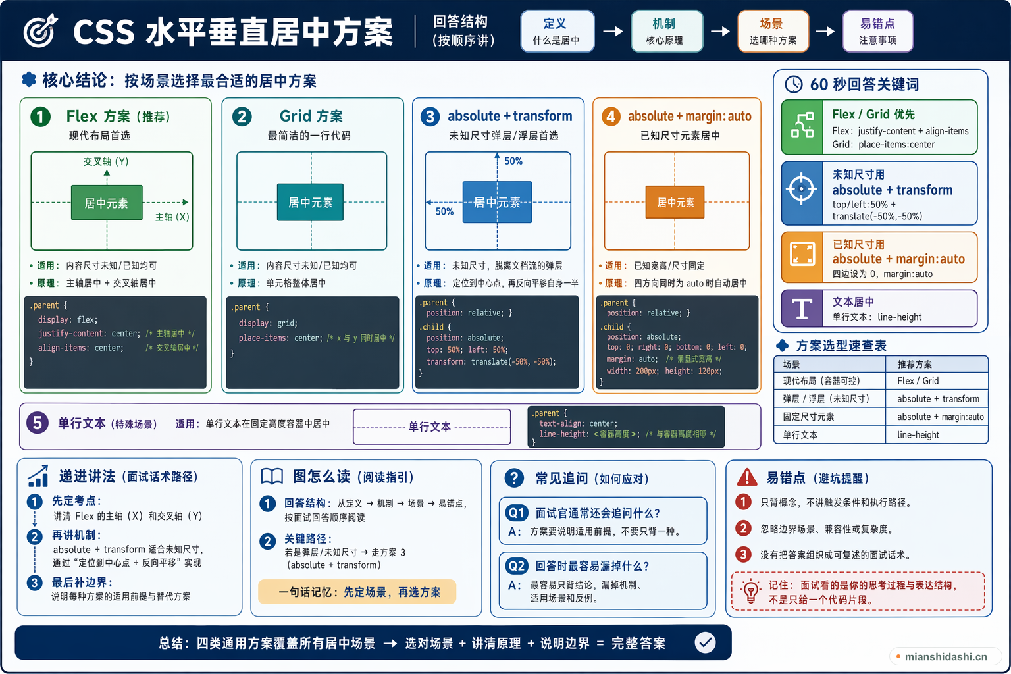Click the red number 1 badge in 易错点

pos(743,502)
